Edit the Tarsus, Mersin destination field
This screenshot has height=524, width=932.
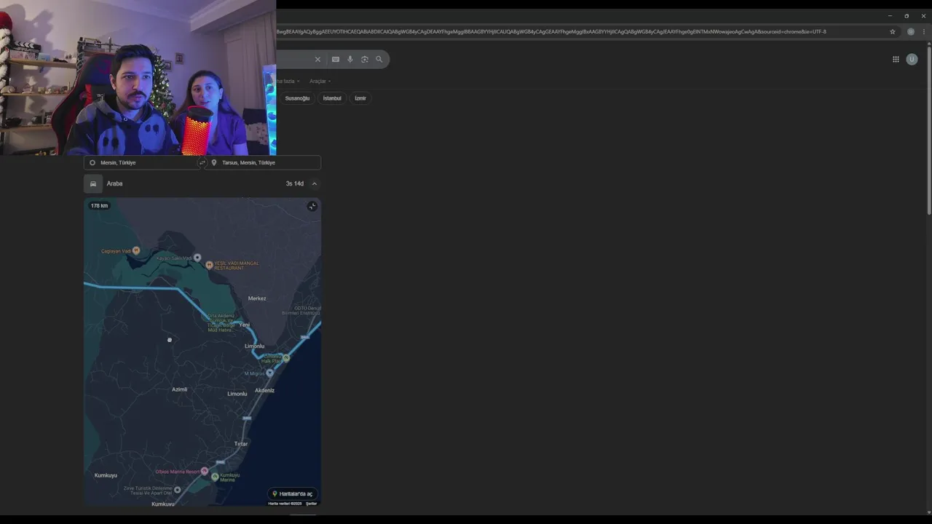click(x=263, y=163)
